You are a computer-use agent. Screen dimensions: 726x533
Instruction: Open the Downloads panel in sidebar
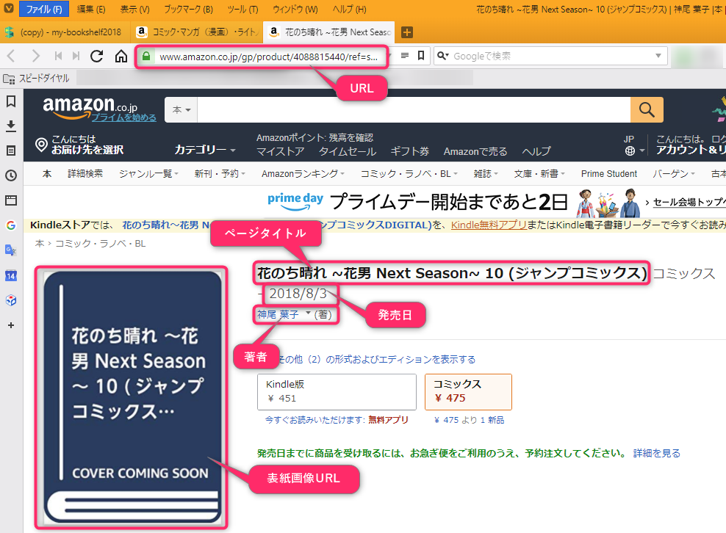click(11, 126)
